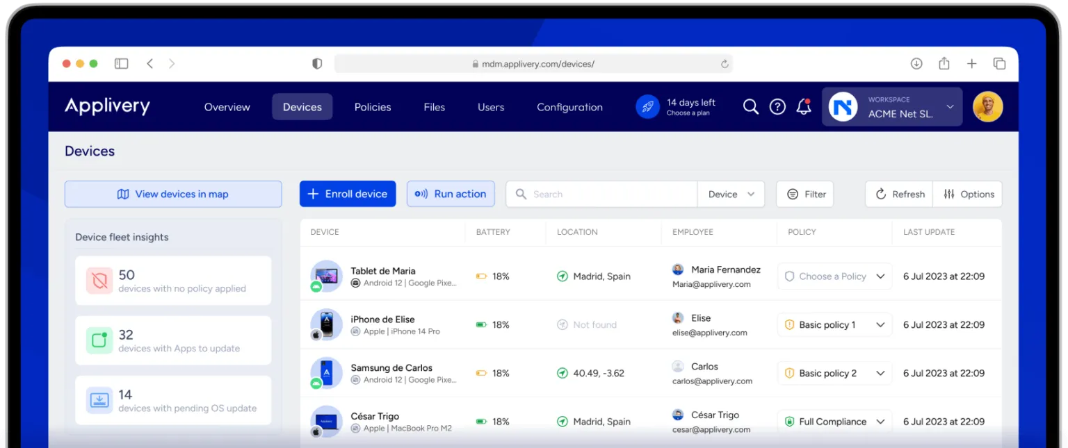Click 50 devices with no policy applied

coord(173,281)
